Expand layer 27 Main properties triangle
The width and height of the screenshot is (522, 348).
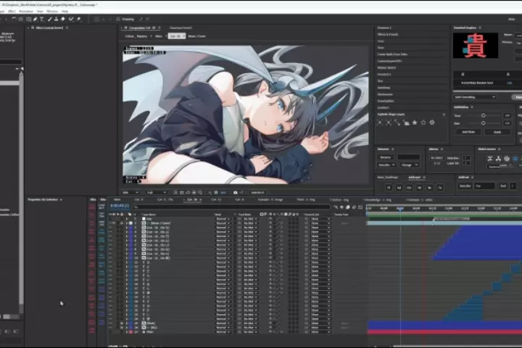pos(126,332)
